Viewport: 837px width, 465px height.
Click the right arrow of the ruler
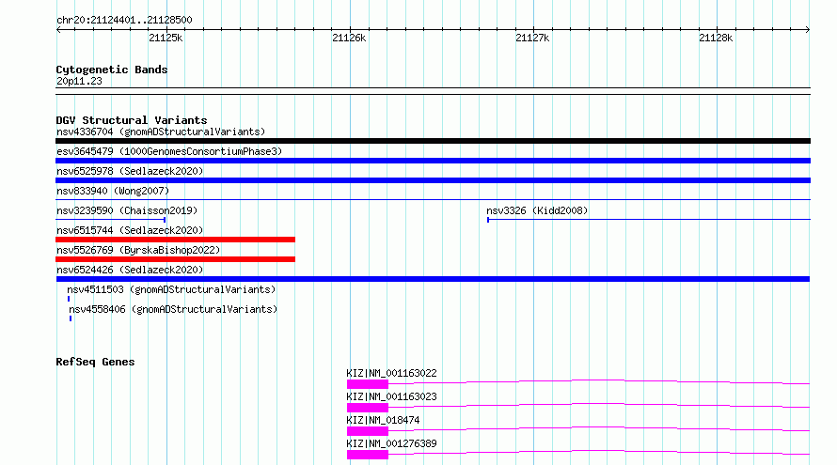coord(808,30)
